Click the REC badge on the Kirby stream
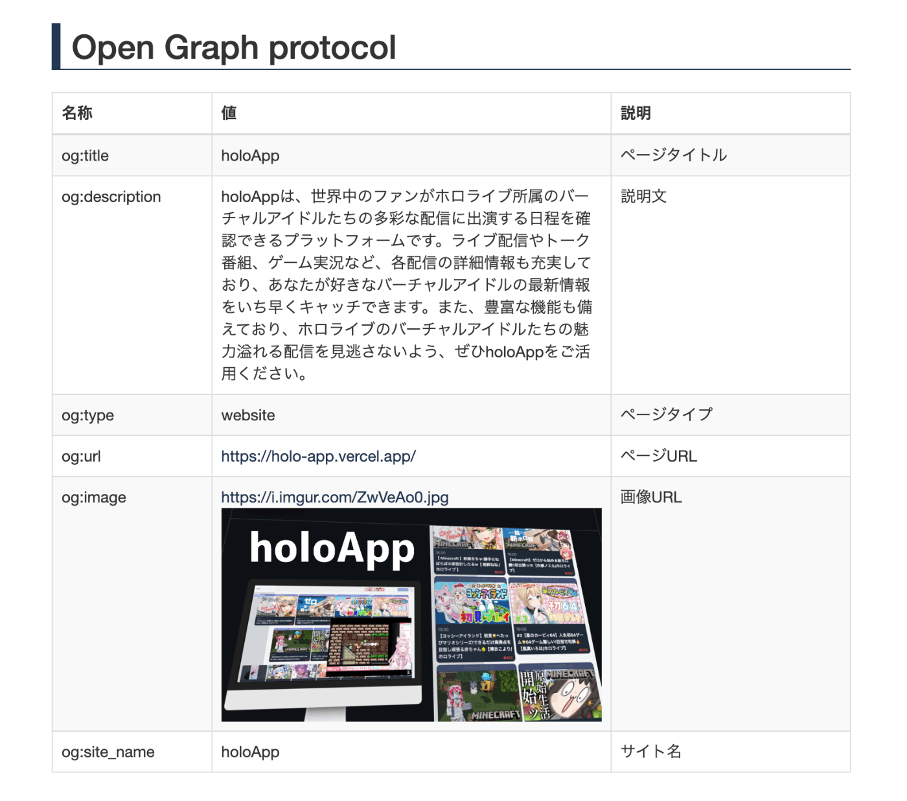This screenshot has height=801, width=907. coord(582,650)
